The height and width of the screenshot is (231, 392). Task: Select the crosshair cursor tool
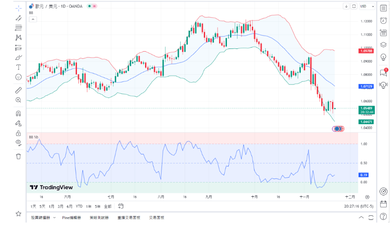[19, 8]
